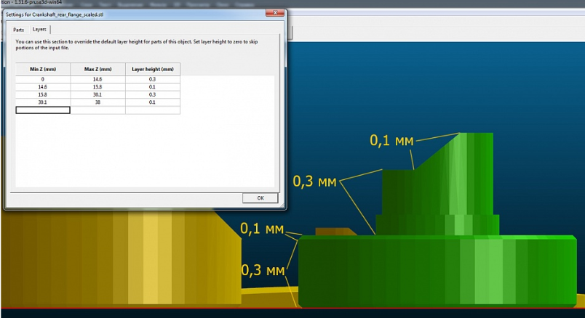The image size is (585, 318).
Task: Select the Layer height 0.3 cell in the first row
Action: point(153,79)
